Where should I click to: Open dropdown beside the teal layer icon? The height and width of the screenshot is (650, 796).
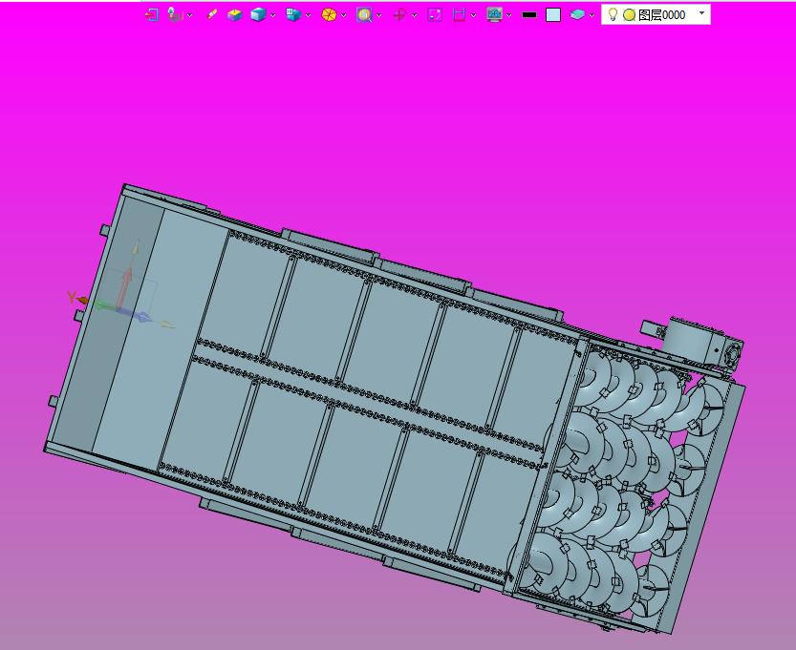[x=592, y=15]
